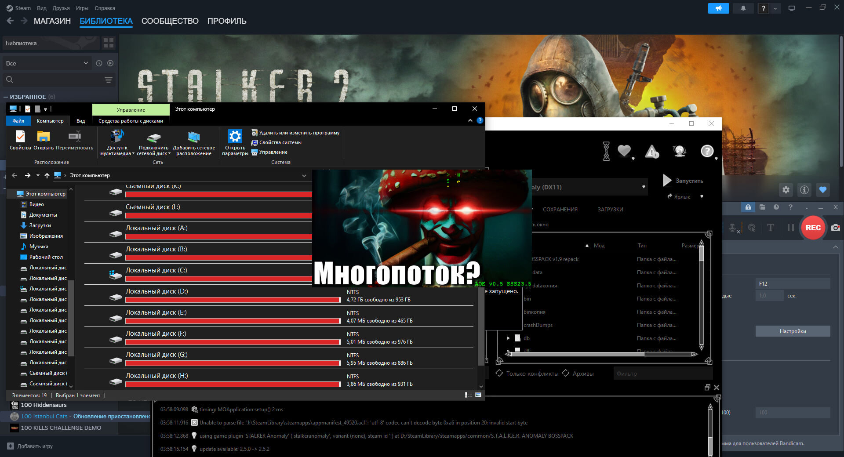Click Mod Organizer warning notifications triangle icon
The image size is (844, 457).
click(x=652, y=152)
